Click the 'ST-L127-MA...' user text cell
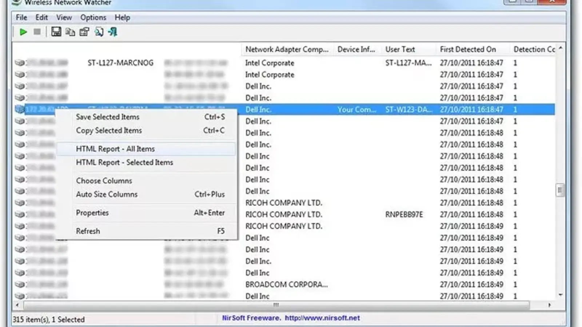582x327 pixels. click(408, 63)
